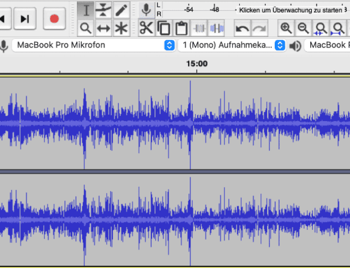Click the Redo arrow
The height and width of the screenshot is (268, 350).
260,28
